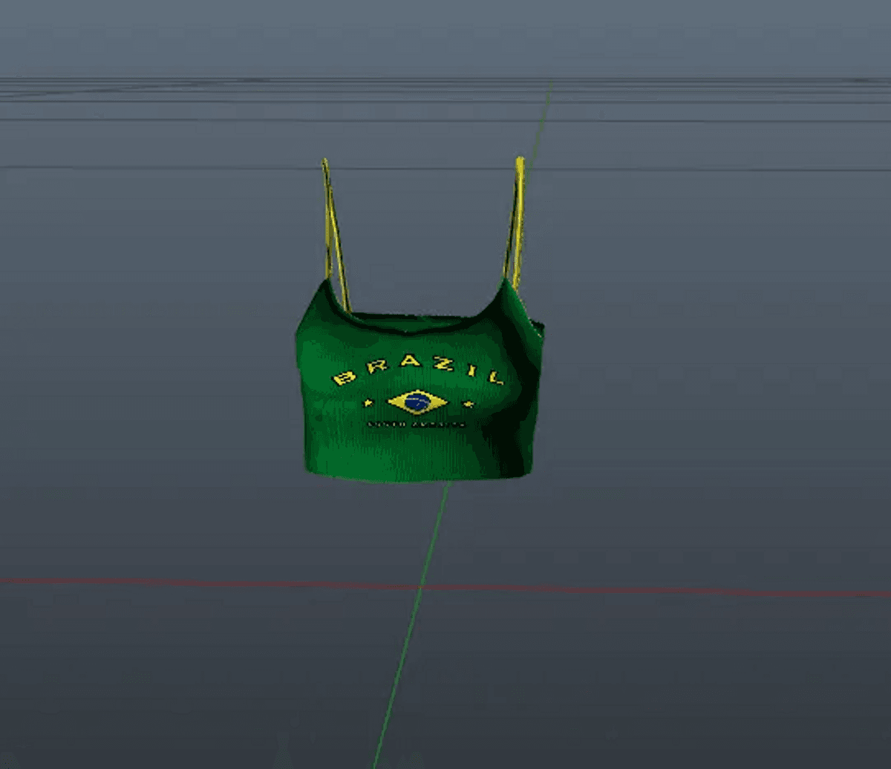891x769 pixels.
Task: Click the dark shaded right side of top
Action: (x=523, y=416)
